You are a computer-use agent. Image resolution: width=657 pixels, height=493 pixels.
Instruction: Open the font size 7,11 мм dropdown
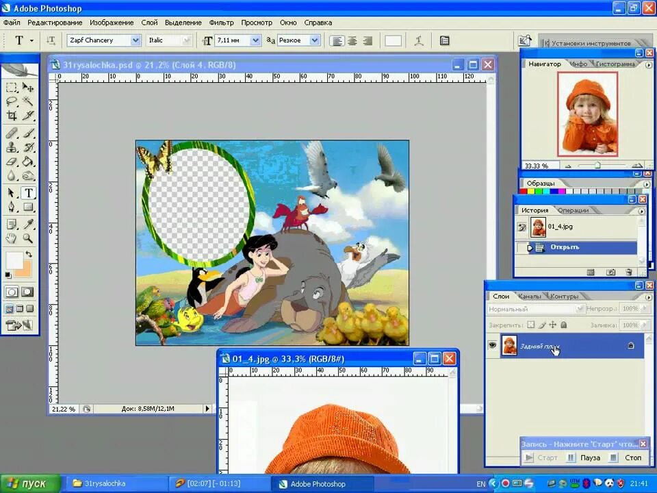pyautogui.click(x=255, y=40)
